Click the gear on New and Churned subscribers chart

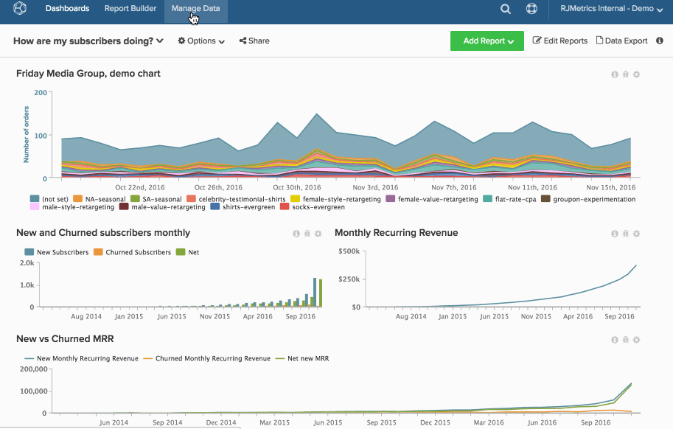(317, 233)
